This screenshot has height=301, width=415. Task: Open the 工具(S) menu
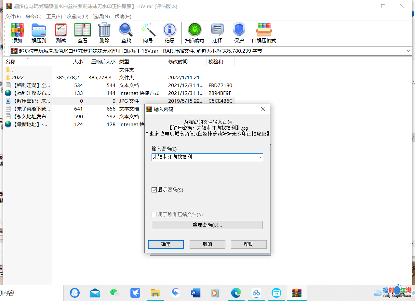click(x=54, y=16)
